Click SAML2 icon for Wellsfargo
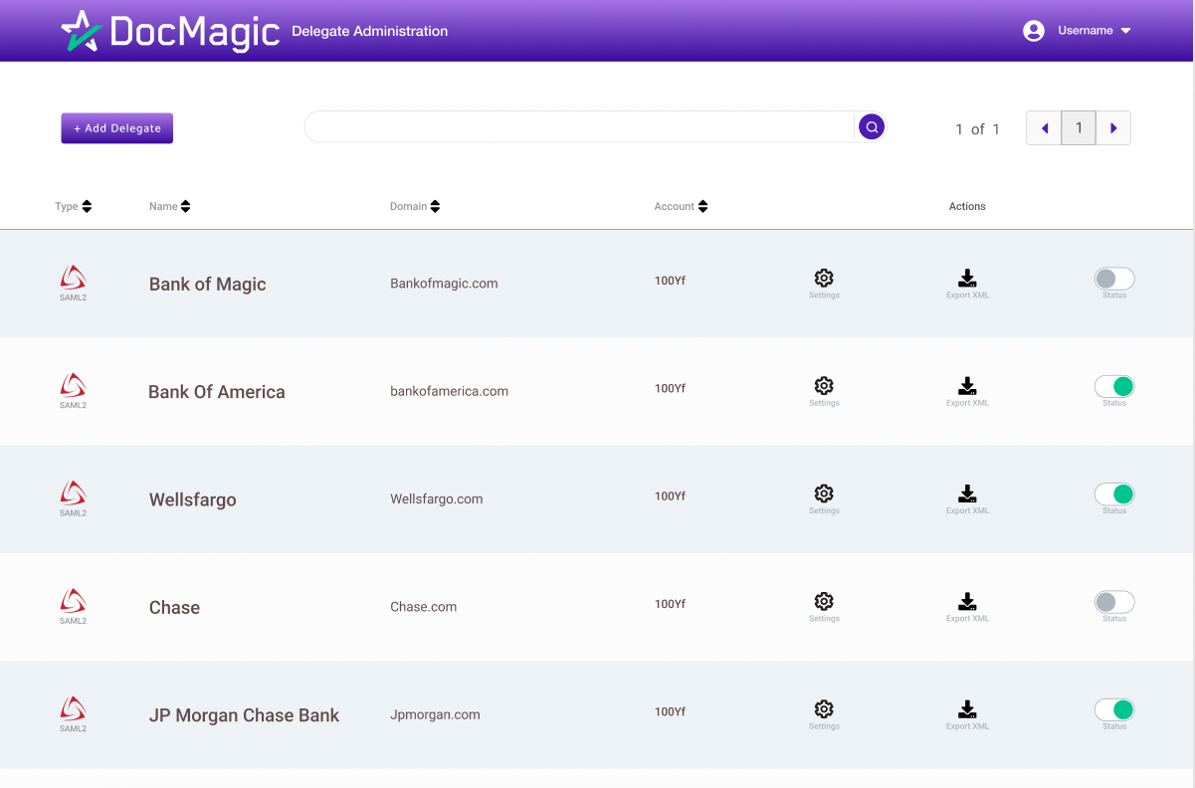This screenshot has height=788, width=1195. [x=73, y=492]
